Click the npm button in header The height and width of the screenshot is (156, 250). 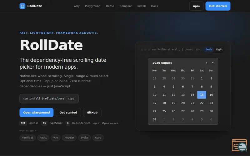(196, 6)
